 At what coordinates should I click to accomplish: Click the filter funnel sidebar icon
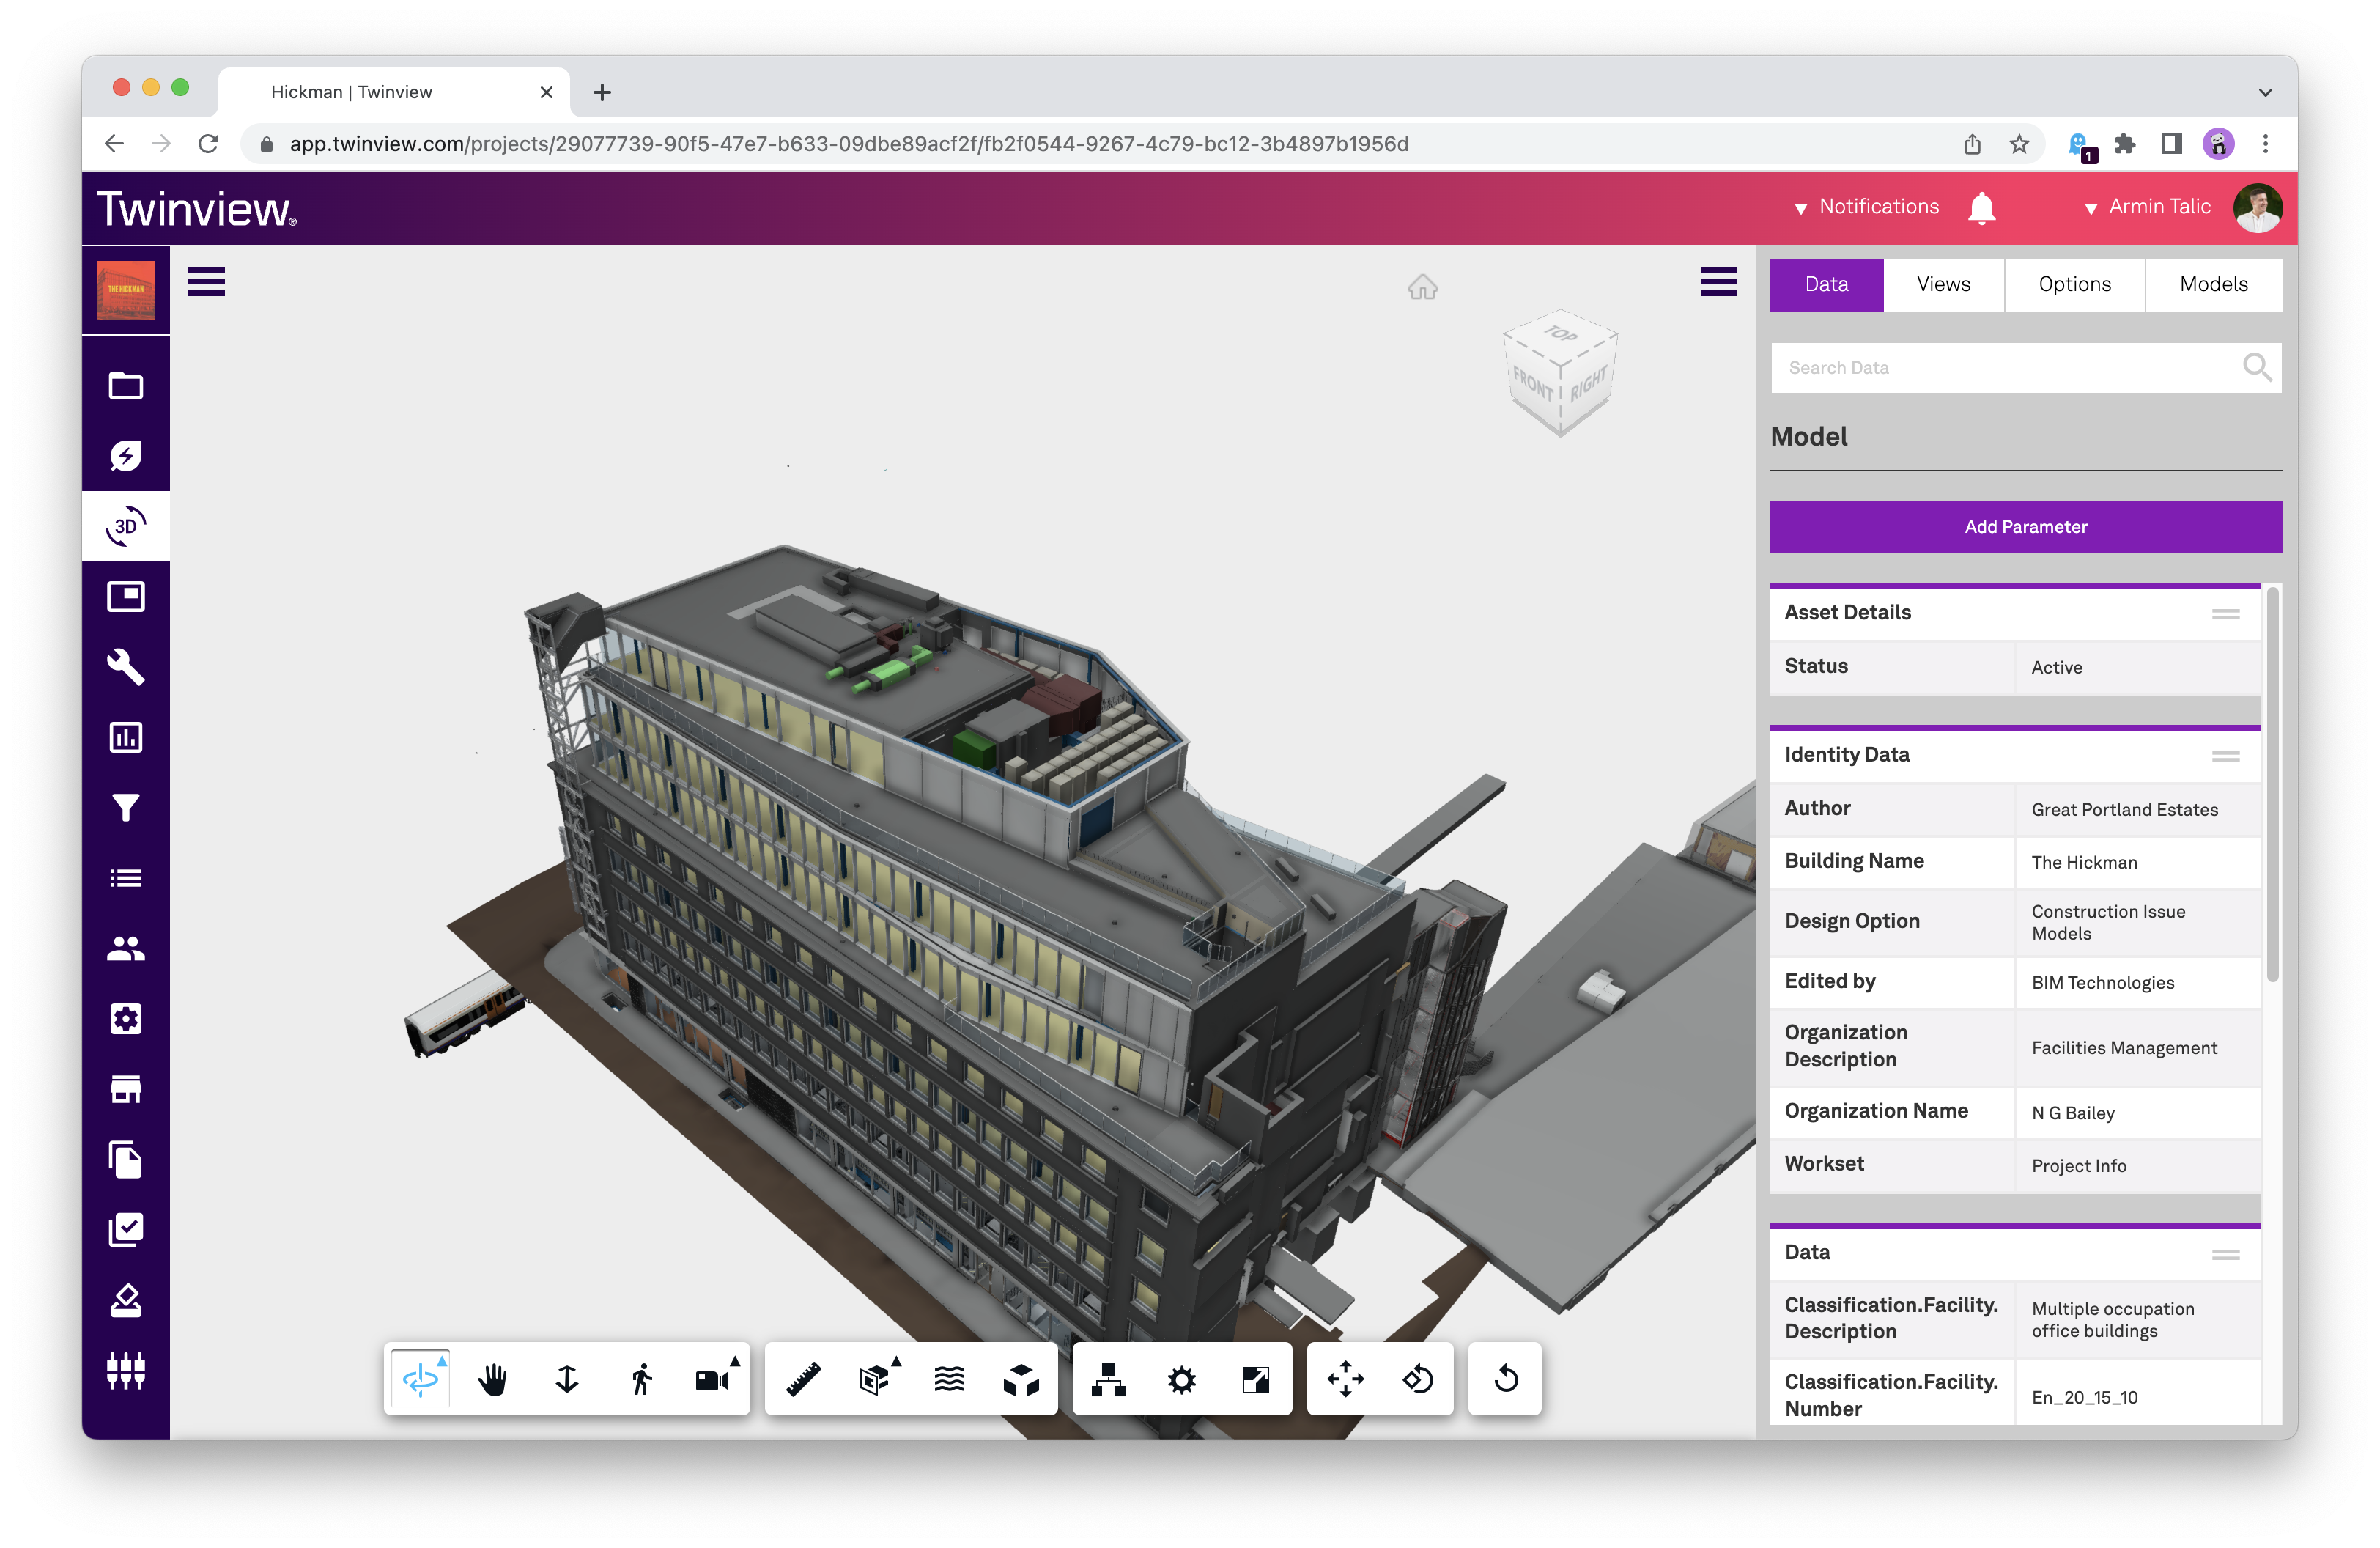point(125,808)
